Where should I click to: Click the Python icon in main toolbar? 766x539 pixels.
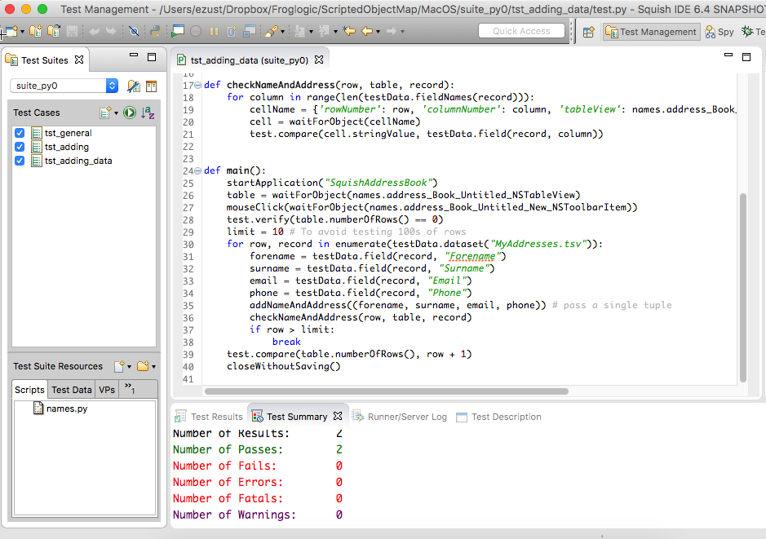pyautogui.click(x=154, y=32)
